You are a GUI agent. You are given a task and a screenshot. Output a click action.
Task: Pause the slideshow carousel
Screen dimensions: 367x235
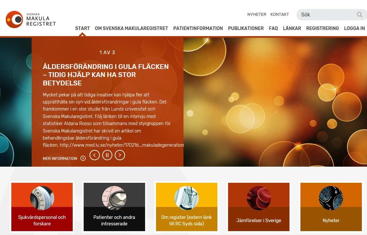click(107, 155)
